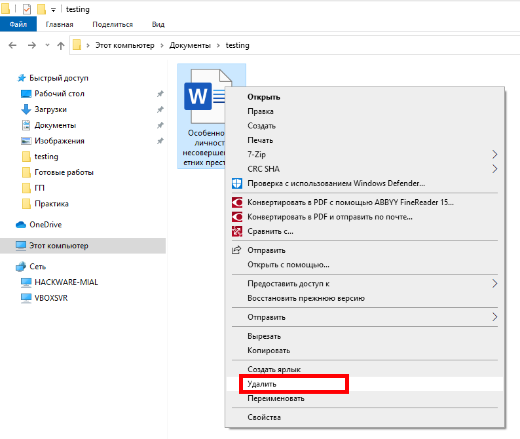Expand the 7-Zip submenu
The height and width of the screenshot is (439, 520).
point(365,155)
